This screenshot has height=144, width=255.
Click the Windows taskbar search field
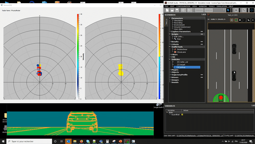[x=29, y=141]
